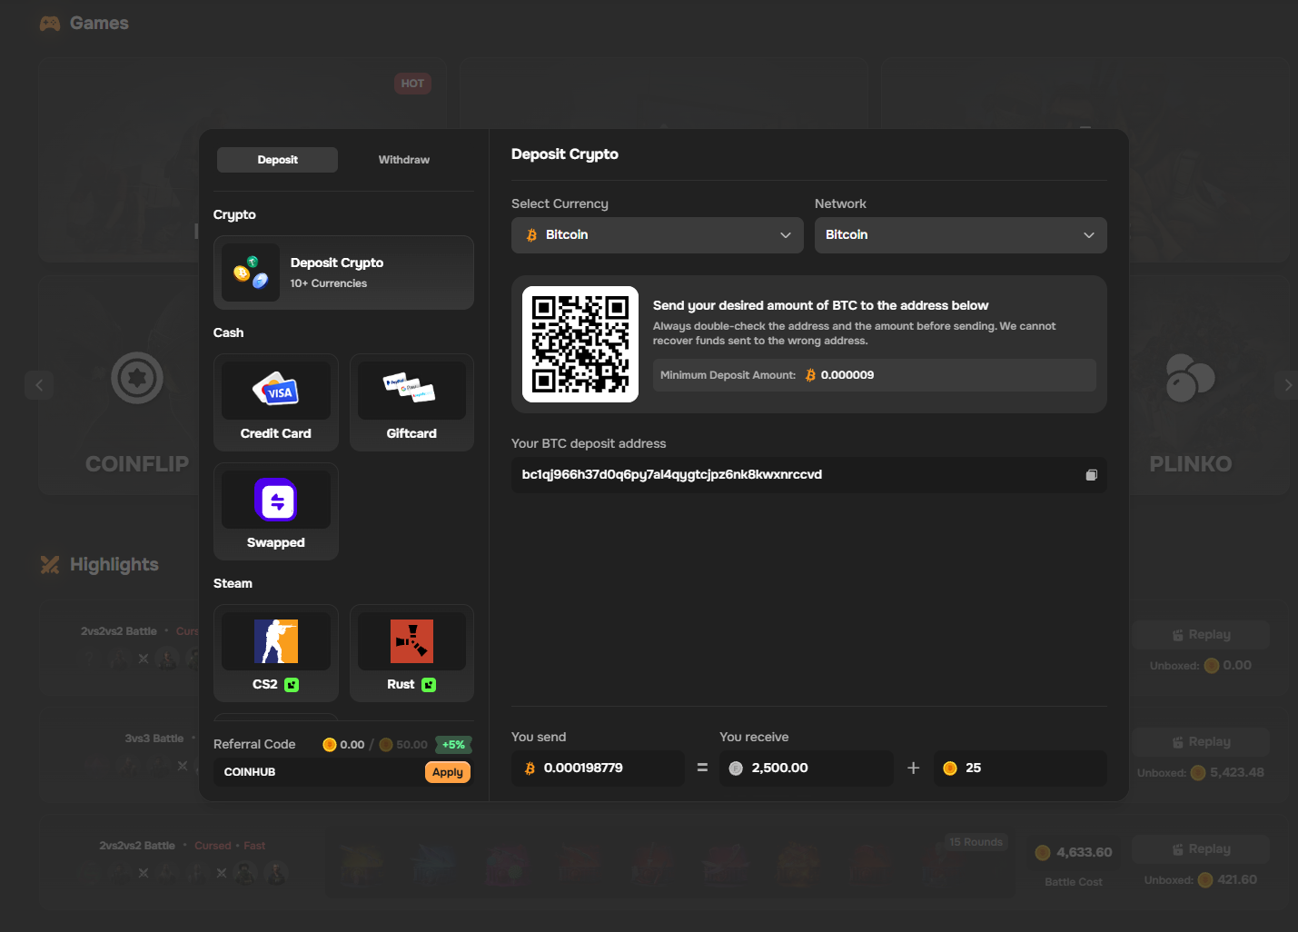Click the Rust Steam link badge icon
This screenshot has height=932, width=1298.
tap(429, 685)
